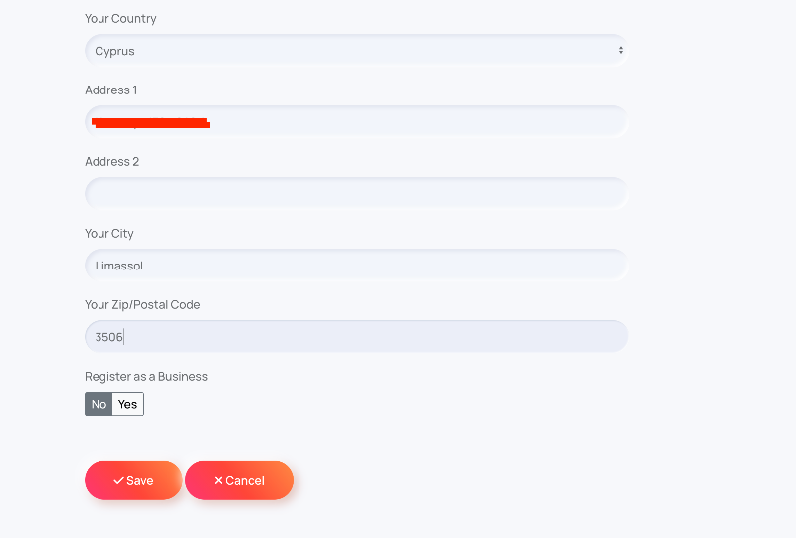The height and width of the screenshot is (538, 796).
Task: Focus the Address 1 input field
Action: point(356,121)
